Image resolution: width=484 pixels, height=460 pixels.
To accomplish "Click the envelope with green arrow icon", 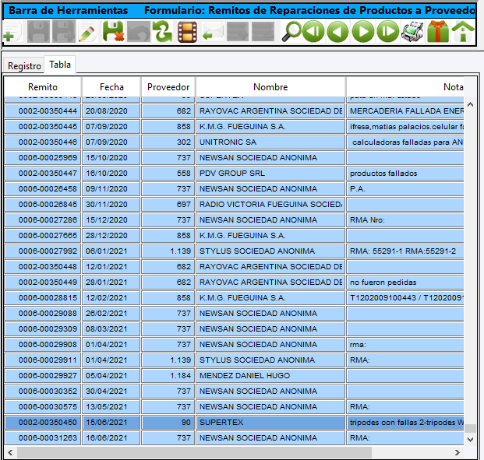I will (x=213, y=32).
